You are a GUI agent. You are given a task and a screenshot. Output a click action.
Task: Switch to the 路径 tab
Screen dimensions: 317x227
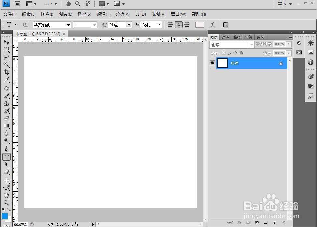[x=237, y=37]
